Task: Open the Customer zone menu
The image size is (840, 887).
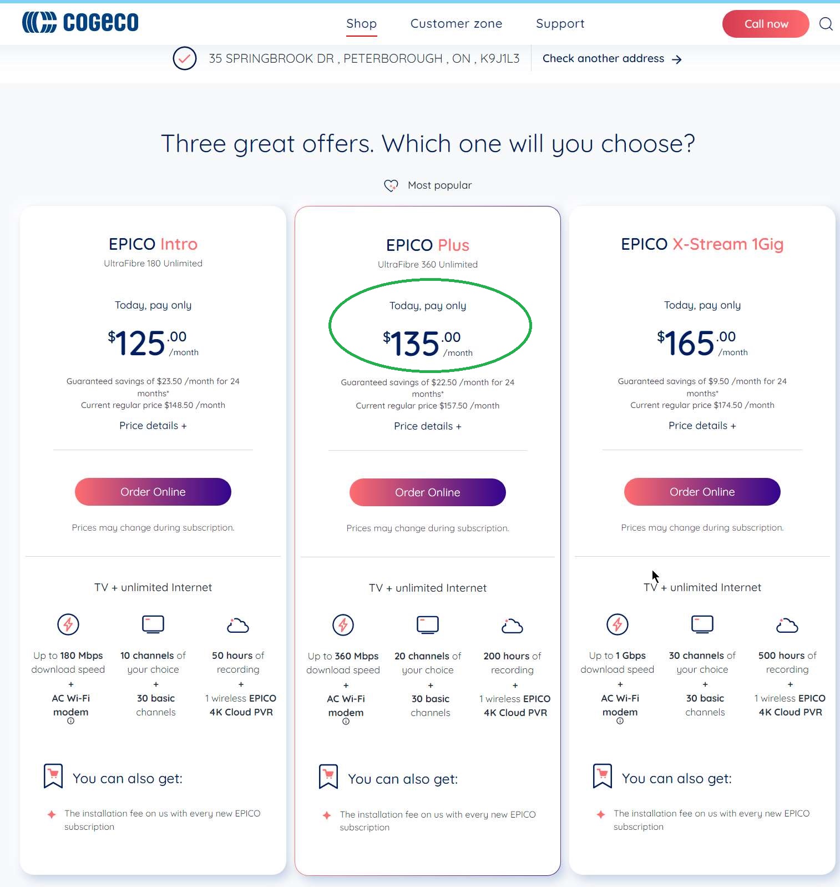Action: [x=456, y=24]
